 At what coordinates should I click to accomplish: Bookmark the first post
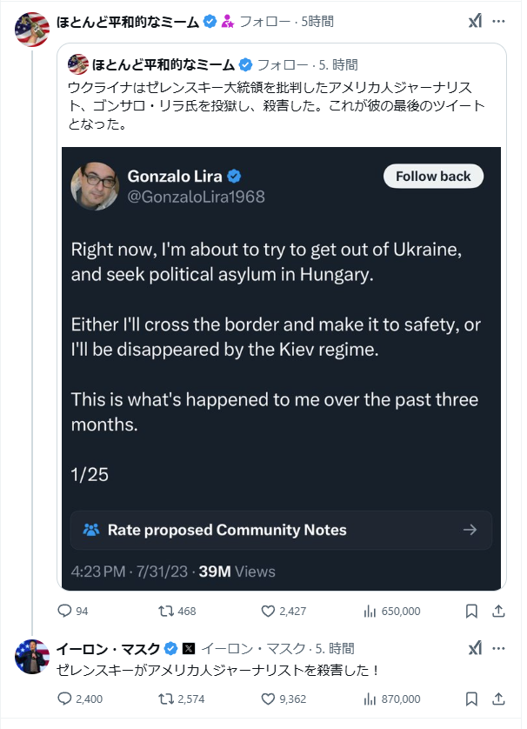pyautogui.click(x=470, y=612)
